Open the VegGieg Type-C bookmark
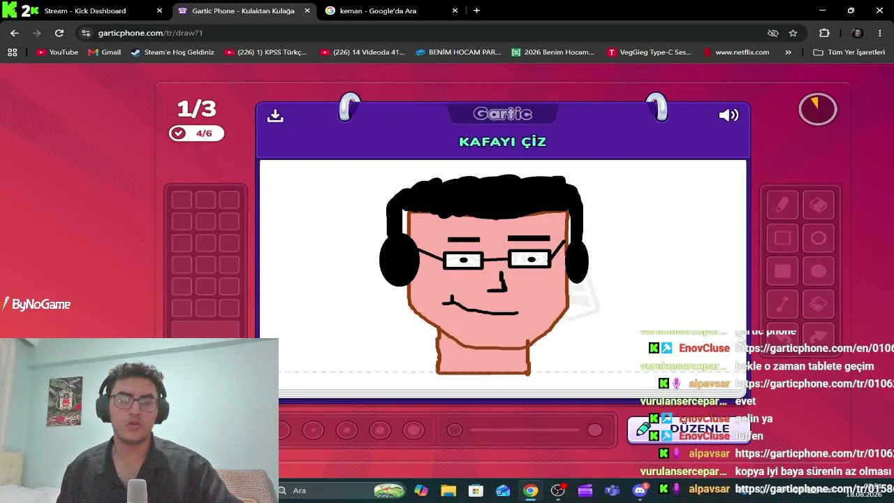This screenshot has width=894, height=503. [650, 52]
